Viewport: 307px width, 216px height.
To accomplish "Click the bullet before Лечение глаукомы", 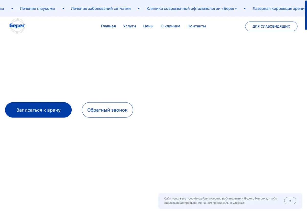I will [12, 8].
